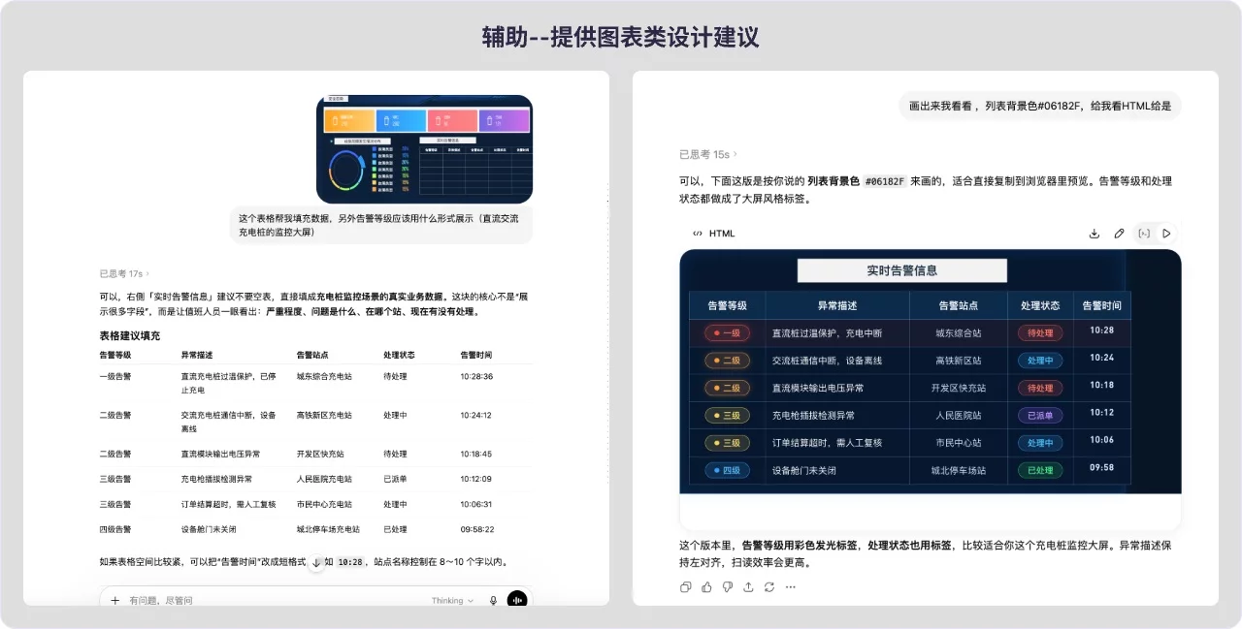Click '高铁新区充电站' in the left table
Viewport: 1242px width, 629px height.
pyautogui.click(x=324, y=415)
